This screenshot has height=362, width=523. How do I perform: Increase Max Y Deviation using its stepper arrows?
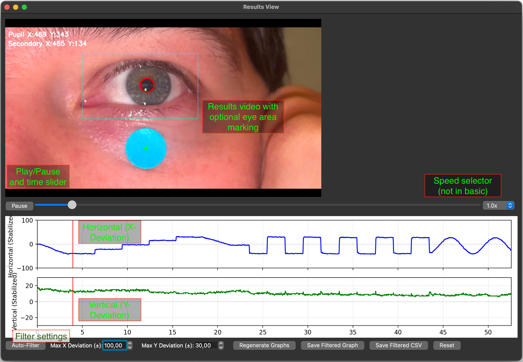coord(221,344)
